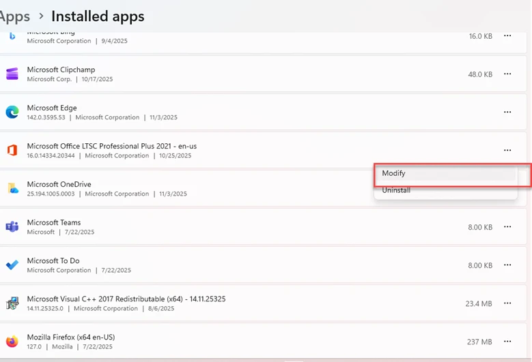Open more options for Microsoft Clipchamp
This screenshot has height=362, width=532.
pyautogui.click(x=507, y=74)
